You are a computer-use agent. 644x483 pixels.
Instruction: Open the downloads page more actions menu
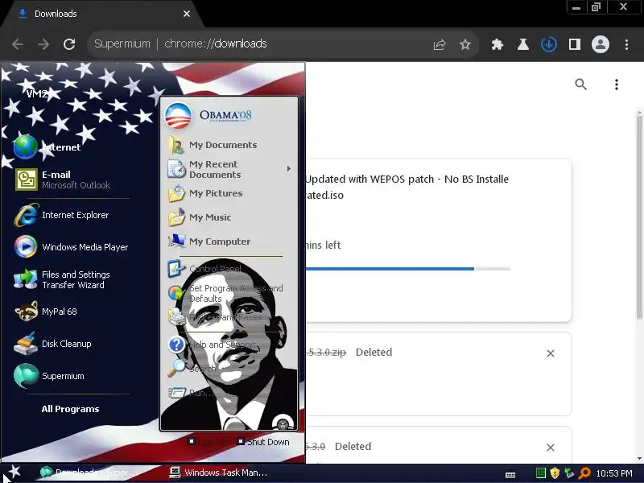pos(616,85)
